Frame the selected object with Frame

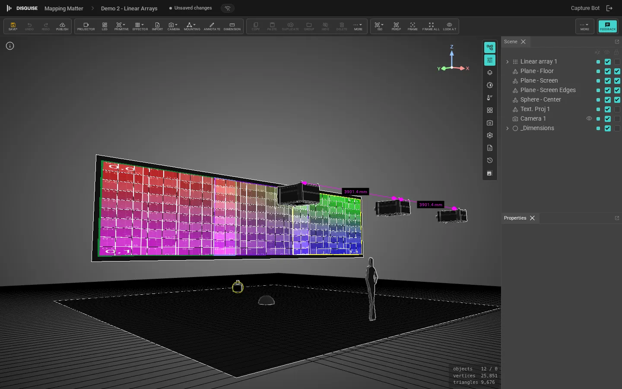(413, 26)
